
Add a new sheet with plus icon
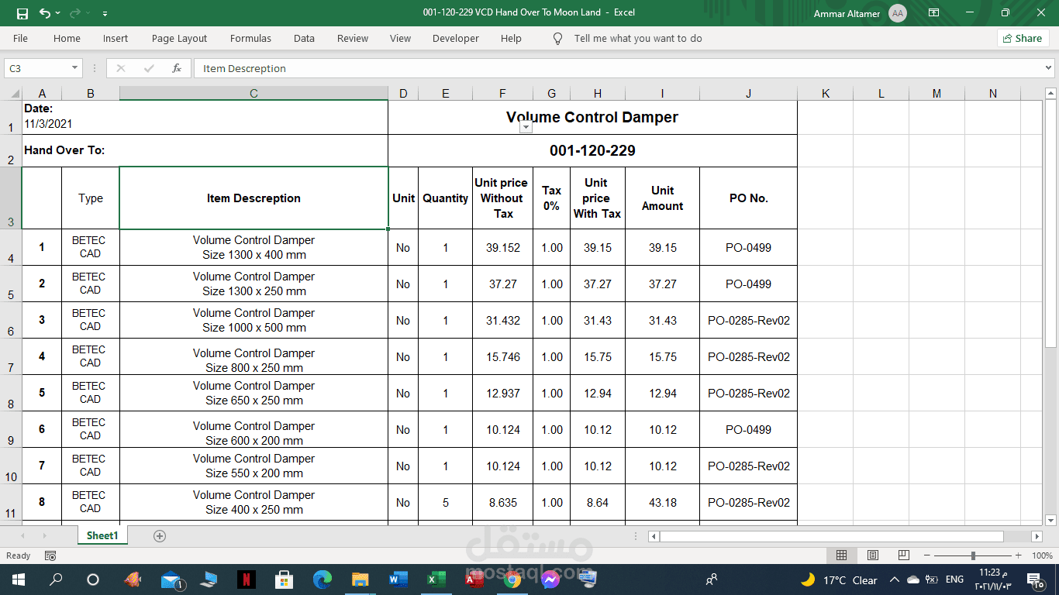[160, 536]
